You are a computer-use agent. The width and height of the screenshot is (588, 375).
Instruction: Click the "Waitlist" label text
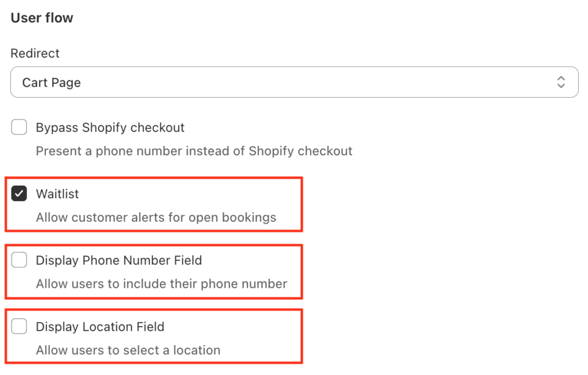pyautogui.click(x=57, y=194)
